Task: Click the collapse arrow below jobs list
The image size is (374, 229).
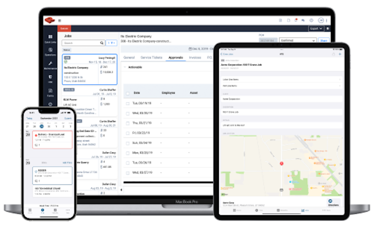Action: click(x=121, y=190)
